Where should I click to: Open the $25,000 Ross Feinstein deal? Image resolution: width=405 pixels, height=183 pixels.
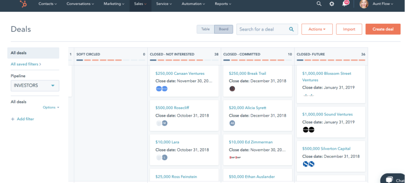point(176,176)
